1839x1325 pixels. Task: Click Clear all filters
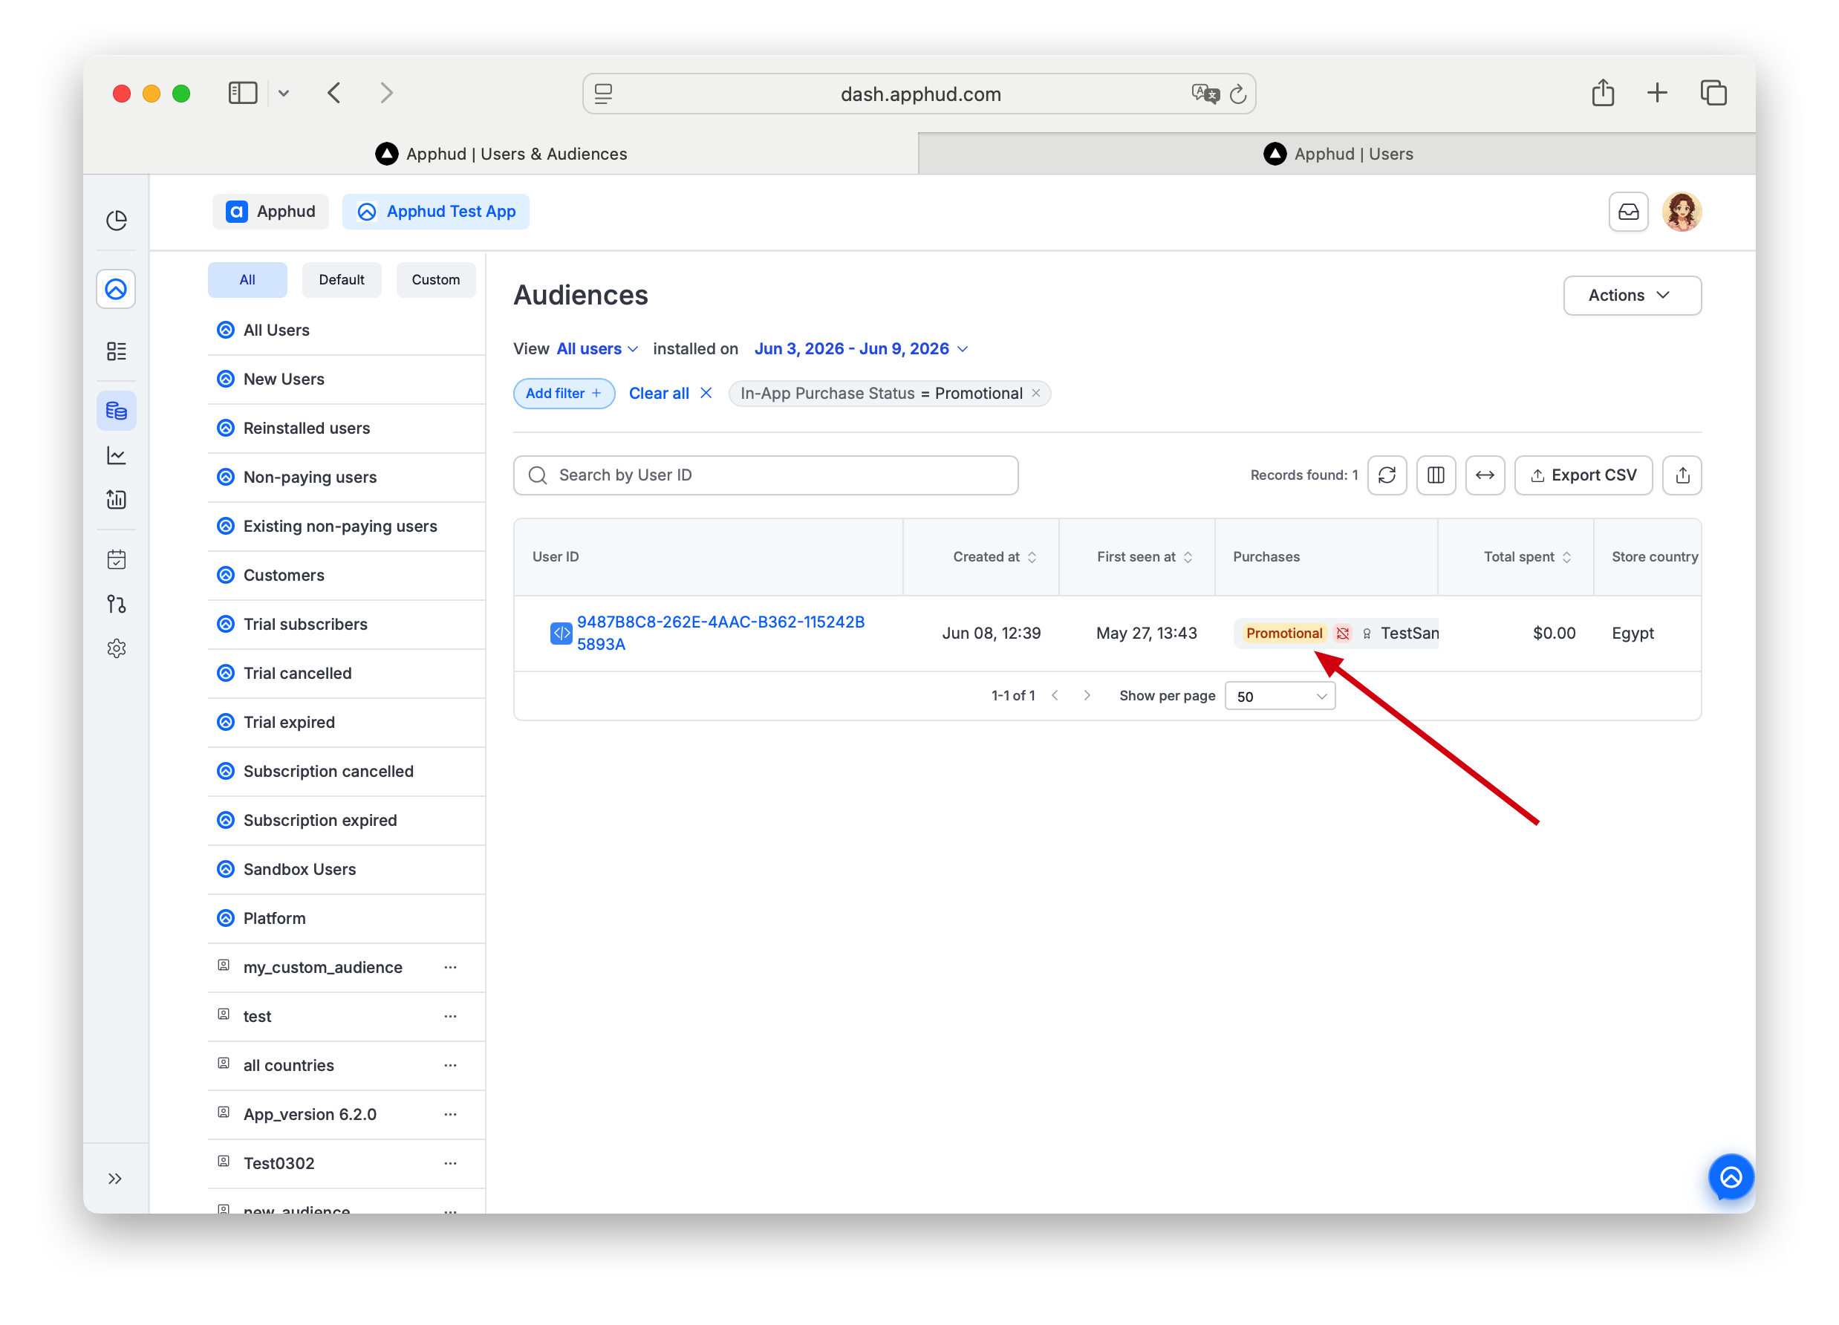[x=670, y=394]
